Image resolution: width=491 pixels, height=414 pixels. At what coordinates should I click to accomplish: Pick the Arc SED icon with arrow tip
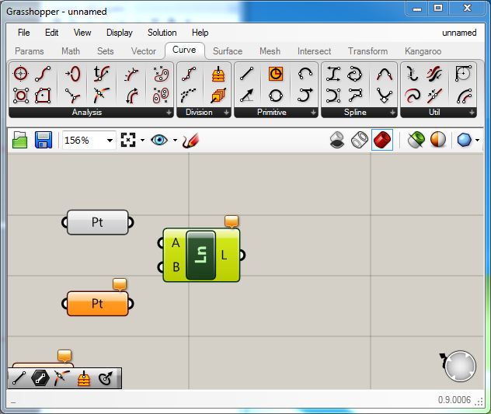305,96
